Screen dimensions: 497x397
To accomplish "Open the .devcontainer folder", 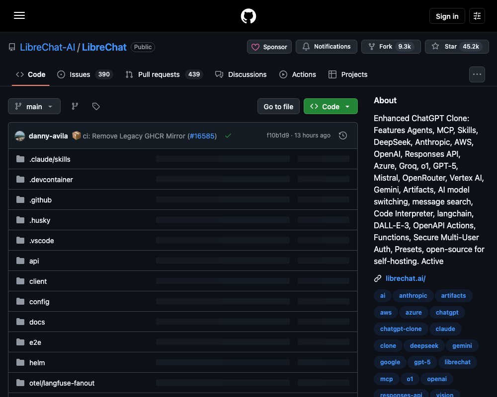I will [x=51, y=180].
